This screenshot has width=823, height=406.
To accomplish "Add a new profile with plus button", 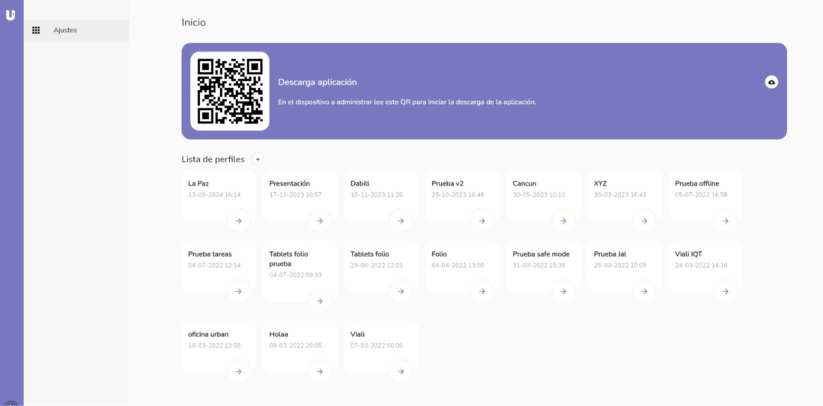I will (x=258, y=159).
